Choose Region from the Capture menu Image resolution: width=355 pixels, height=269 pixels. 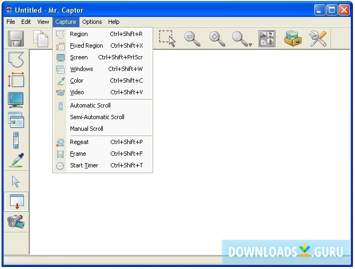[x=103, y=34]
